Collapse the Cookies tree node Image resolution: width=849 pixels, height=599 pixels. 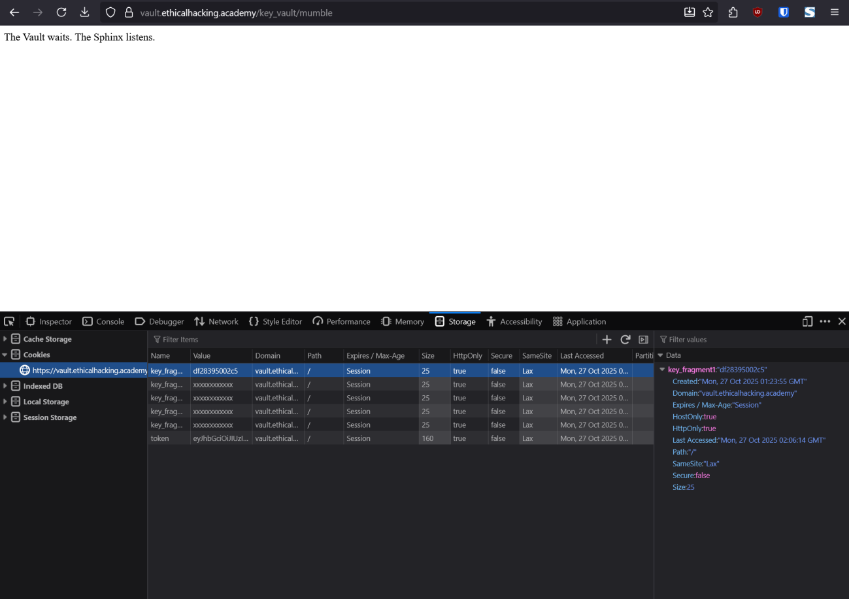click(5, 355)
